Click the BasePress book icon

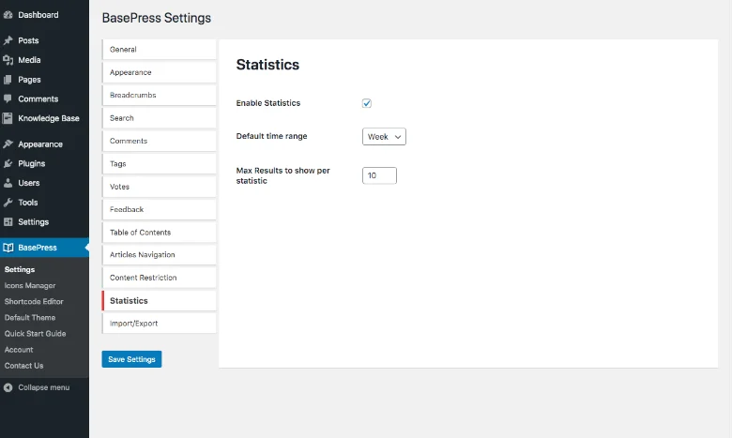click(x=8, y=248)
